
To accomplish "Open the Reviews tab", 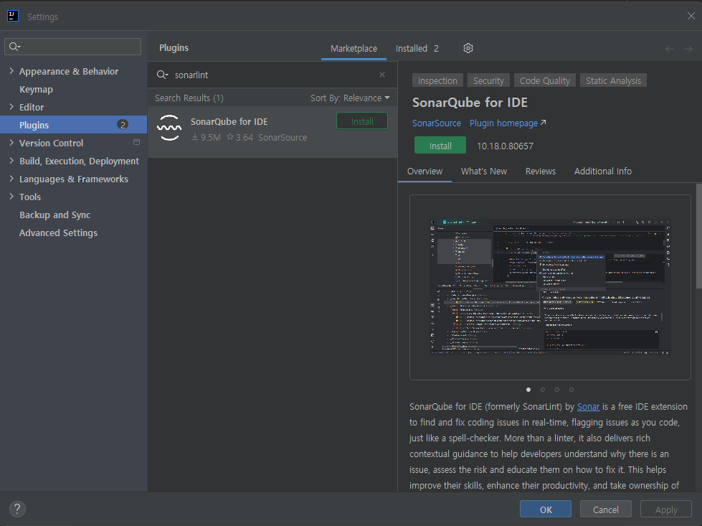I will pos(541,172).
